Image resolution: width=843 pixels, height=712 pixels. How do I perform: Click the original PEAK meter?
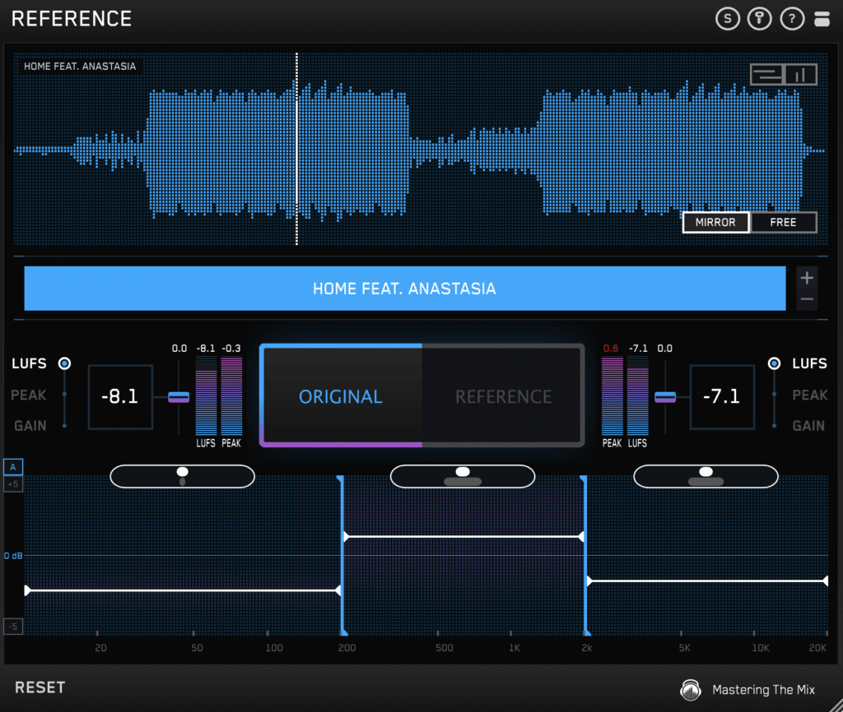pyautogui.click(x=231, y=395)
